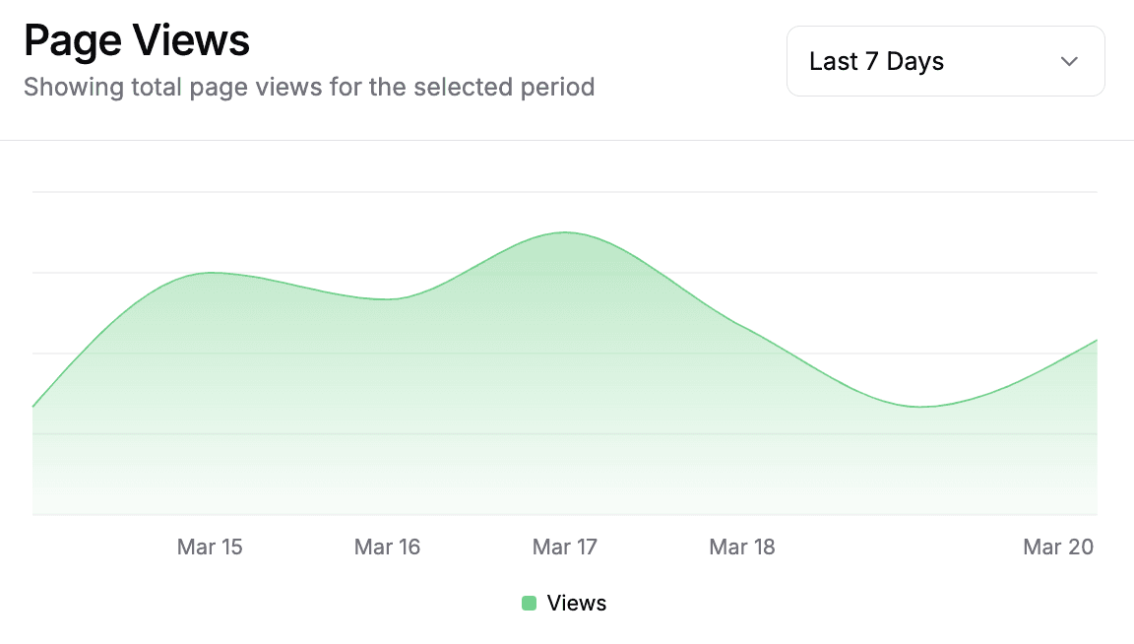Select the "Mar 18" date on the axis
Viewport: 1134px width, 644px height.
click(x=742, y=547)
